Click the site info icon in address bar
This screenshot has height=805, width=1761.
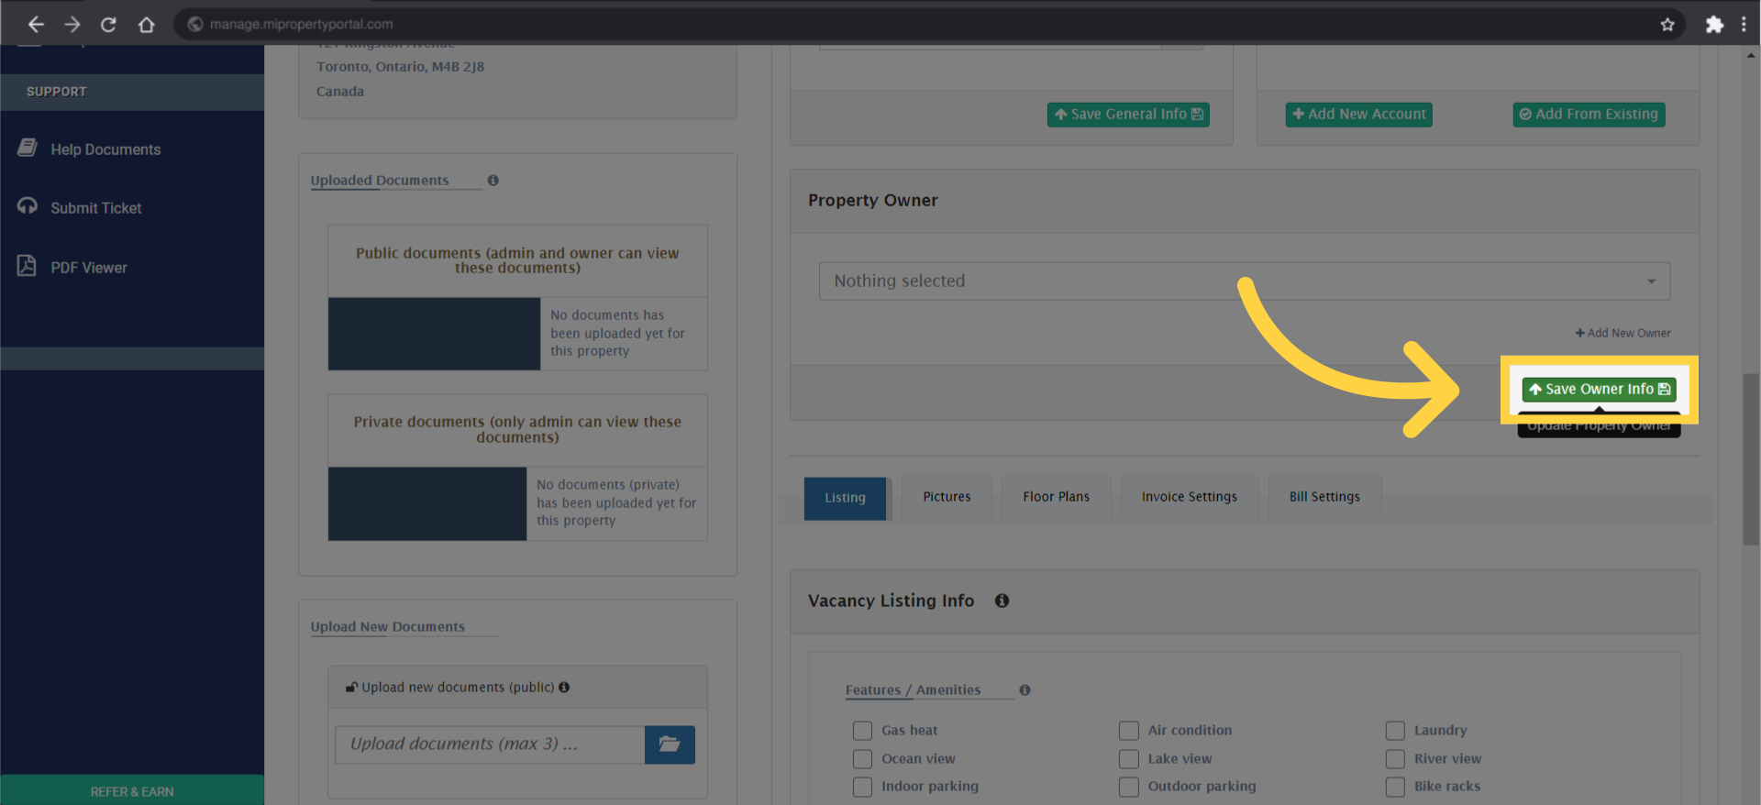pyautogui.click(x=194, y=25)
